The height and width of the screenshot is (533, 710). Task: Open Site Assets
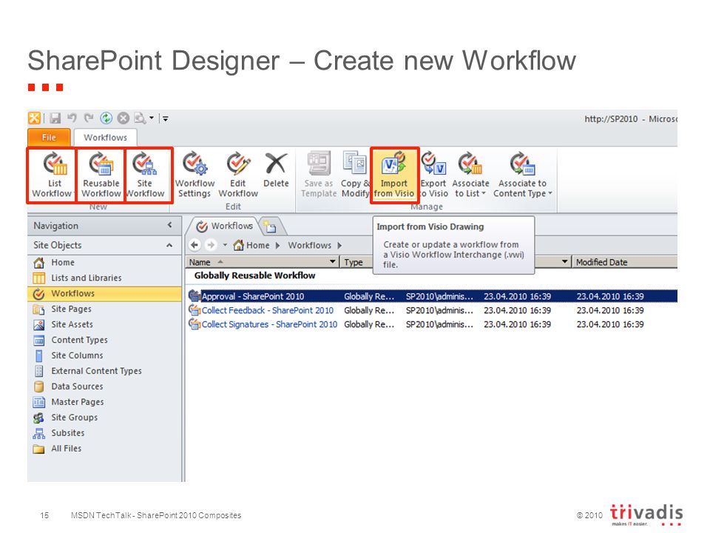(105, 324)
